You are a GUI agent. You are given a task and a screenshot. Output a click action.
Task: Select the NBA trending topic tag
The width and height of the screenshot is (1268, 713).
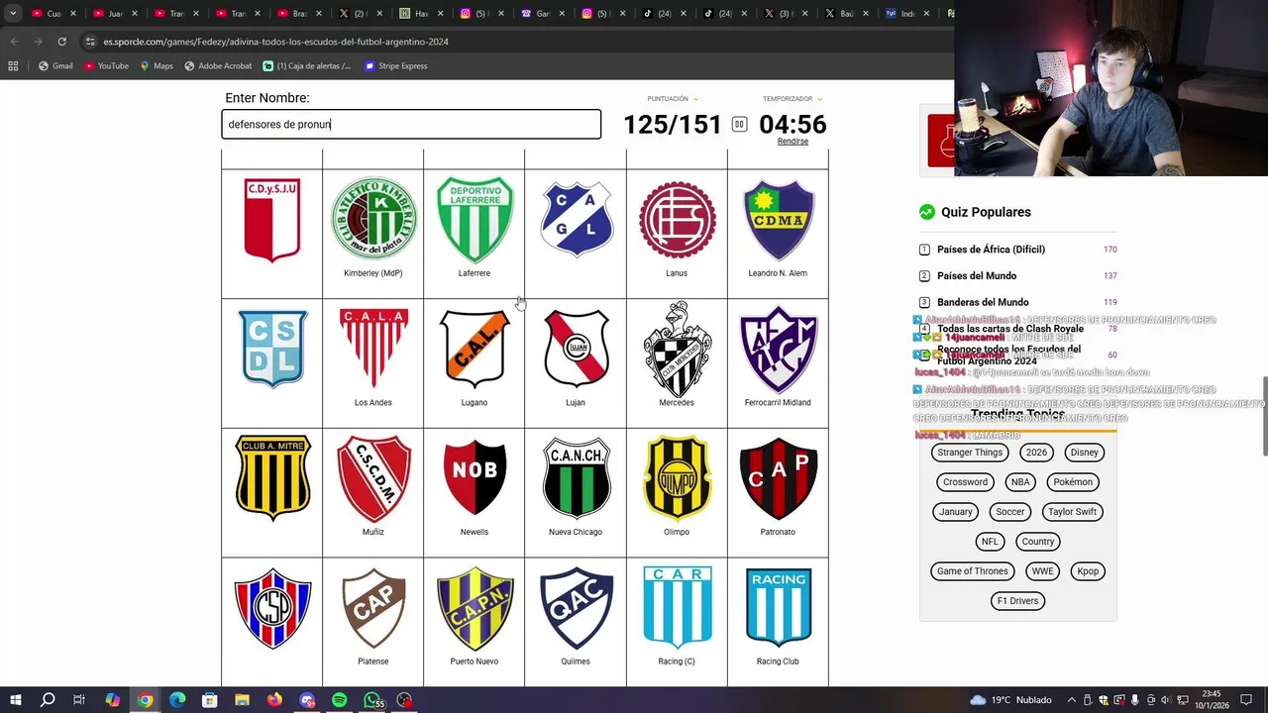click(1020, 482)
